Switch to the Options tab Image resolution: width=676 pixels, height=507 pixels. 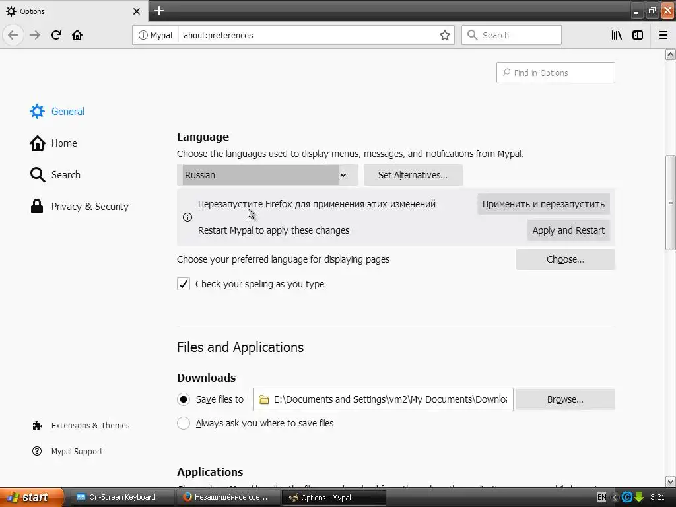[x=73, y=11]
